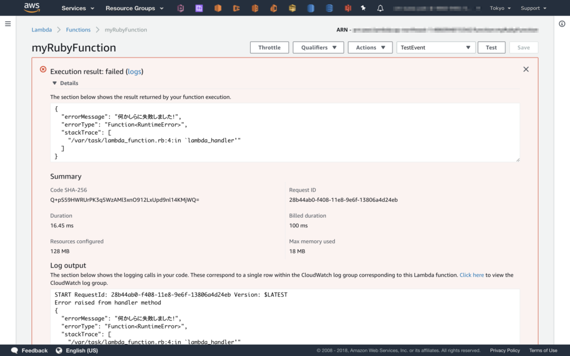Open the notifications bell
570x356 pixels.
point(380,8)
